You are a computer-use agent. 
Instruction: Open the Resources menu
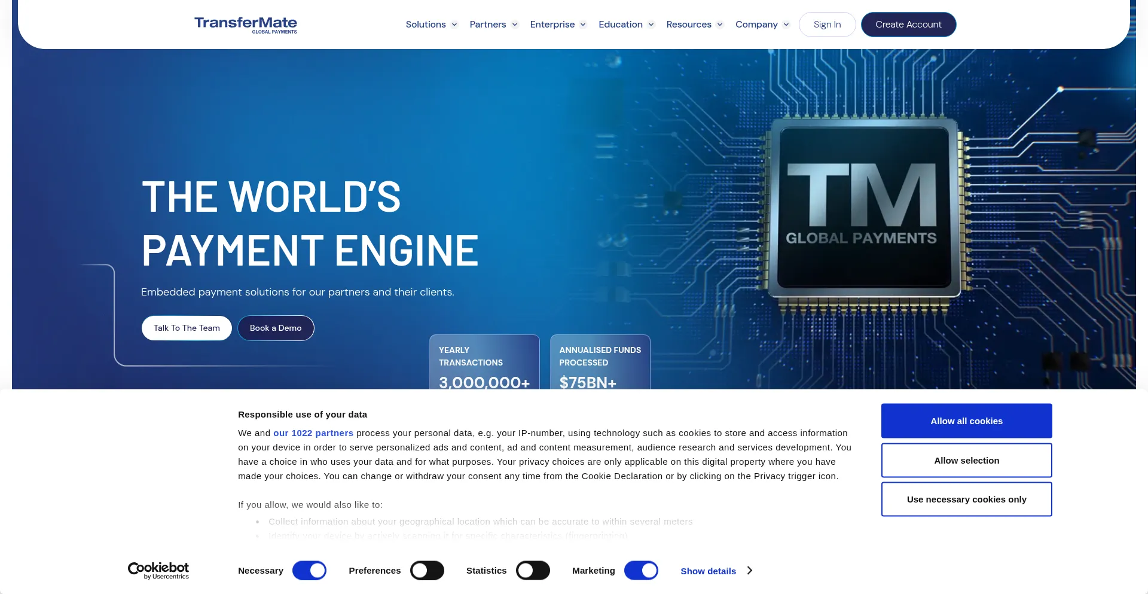tap(689, 25)
